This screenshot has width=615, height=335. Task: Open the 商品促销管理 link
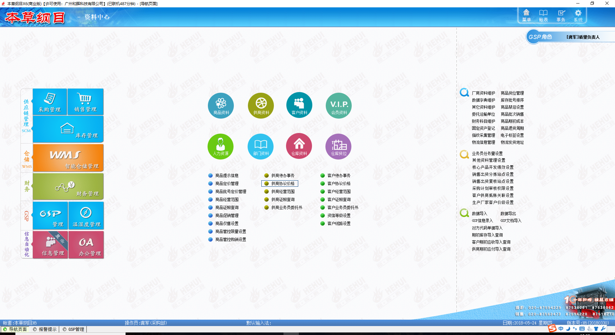[x=227, y=215]
